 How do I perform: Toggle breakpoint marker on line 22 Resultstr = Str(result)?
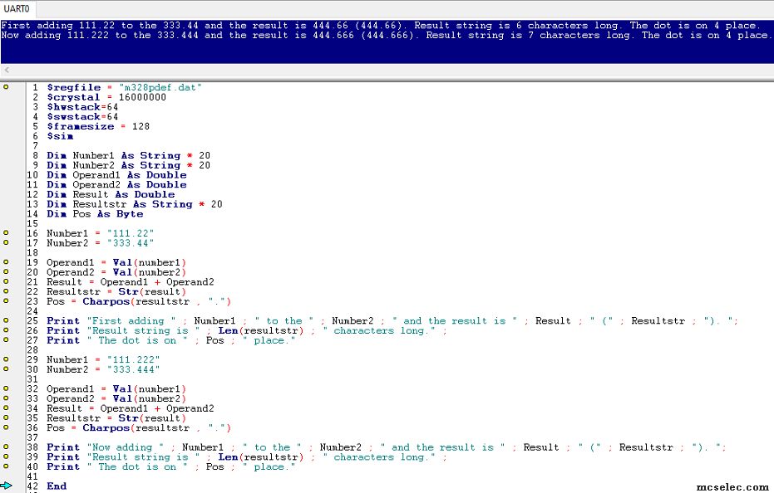pos(7,291)
